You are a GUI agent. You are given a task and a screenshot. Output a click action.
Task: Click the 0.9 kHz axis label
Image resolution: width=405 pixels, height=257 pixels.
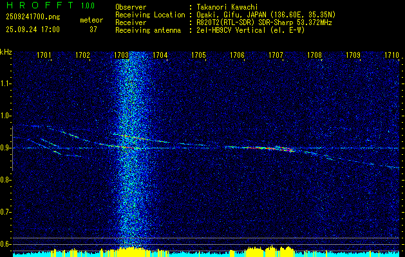tap(5, 148)
